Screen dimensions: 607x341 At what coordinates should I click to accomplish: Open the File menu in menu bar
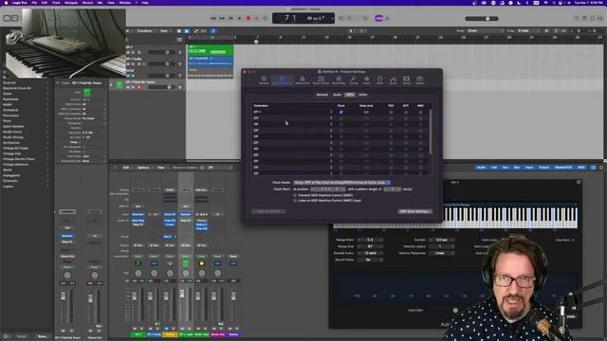click(34, 2)
